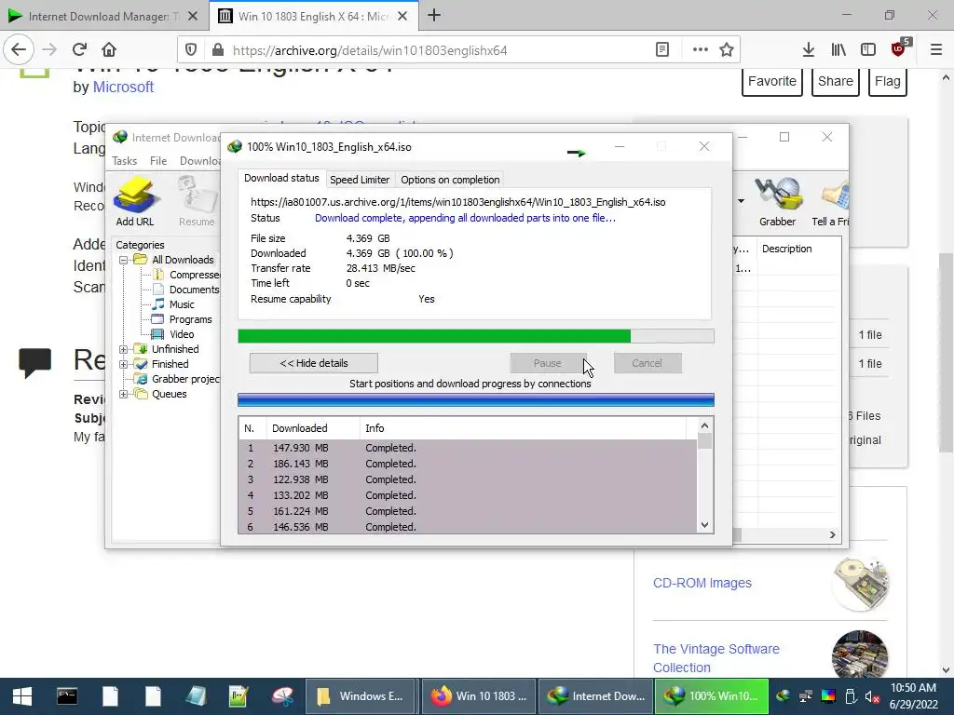Screen dimensions: 954x715
Task: Click the Pause button
Action: [548, 363]
